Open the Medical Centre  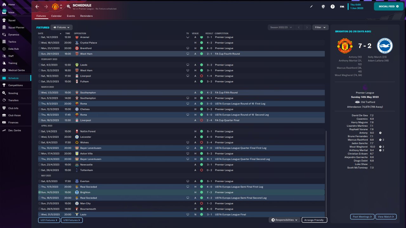(16, 70)
